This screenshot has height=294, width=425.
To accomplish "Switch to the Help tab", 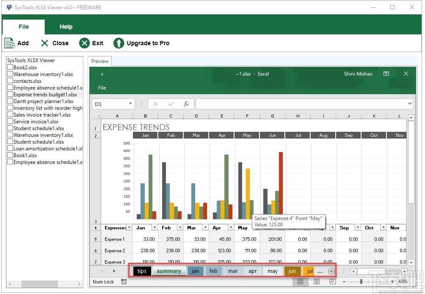I will pyautogui.click(x=66, y=27).
